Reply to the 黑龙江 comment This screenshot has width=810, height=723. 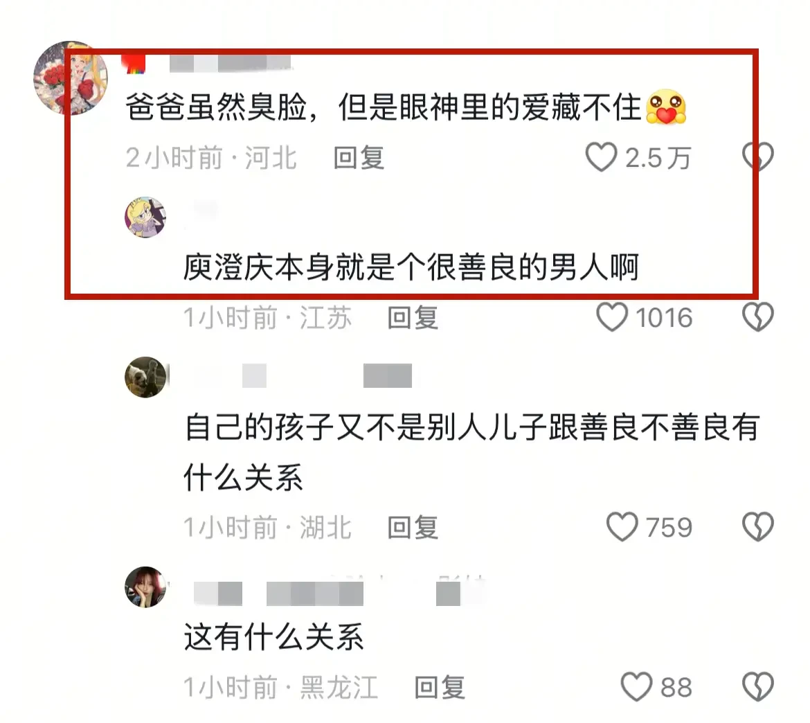[440, 688]
